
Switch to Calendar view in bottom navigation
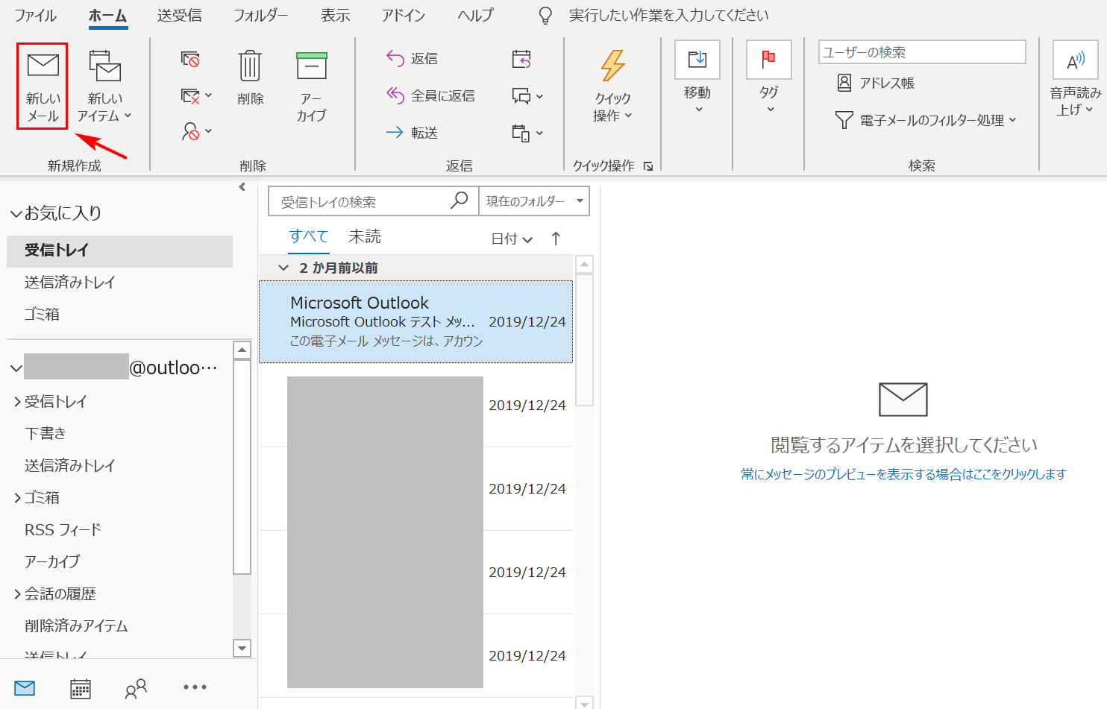[x=81, y=688]
